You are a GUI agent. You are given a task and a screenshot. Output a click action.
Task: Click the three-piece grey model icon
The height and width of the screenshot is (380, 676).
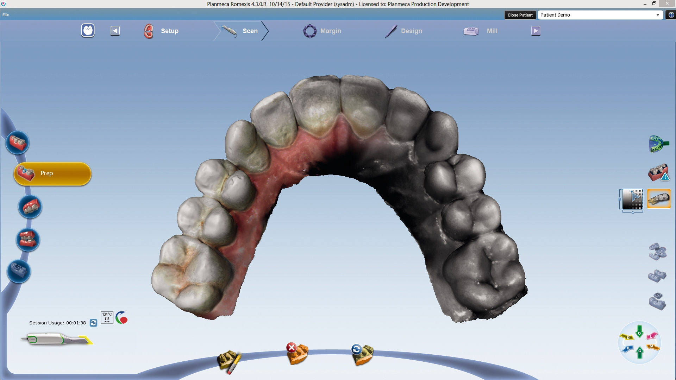(x=658, y=252)
